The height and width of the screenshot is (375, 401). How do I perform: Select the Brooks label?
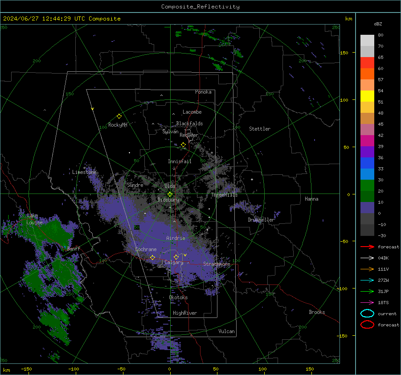317,312
